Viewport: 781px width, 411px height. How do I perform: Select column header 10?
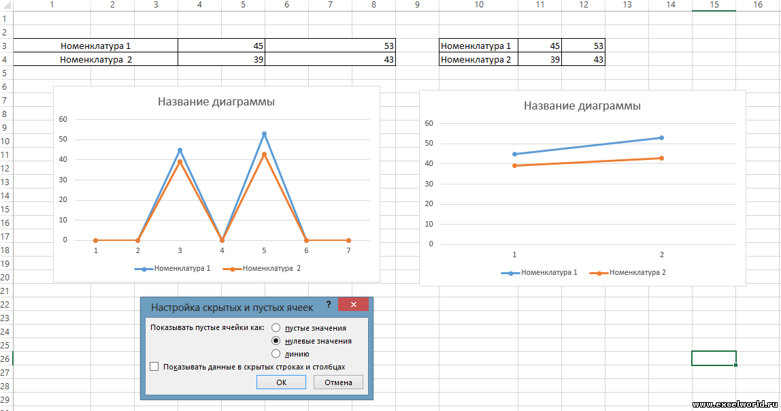point(479,5)
